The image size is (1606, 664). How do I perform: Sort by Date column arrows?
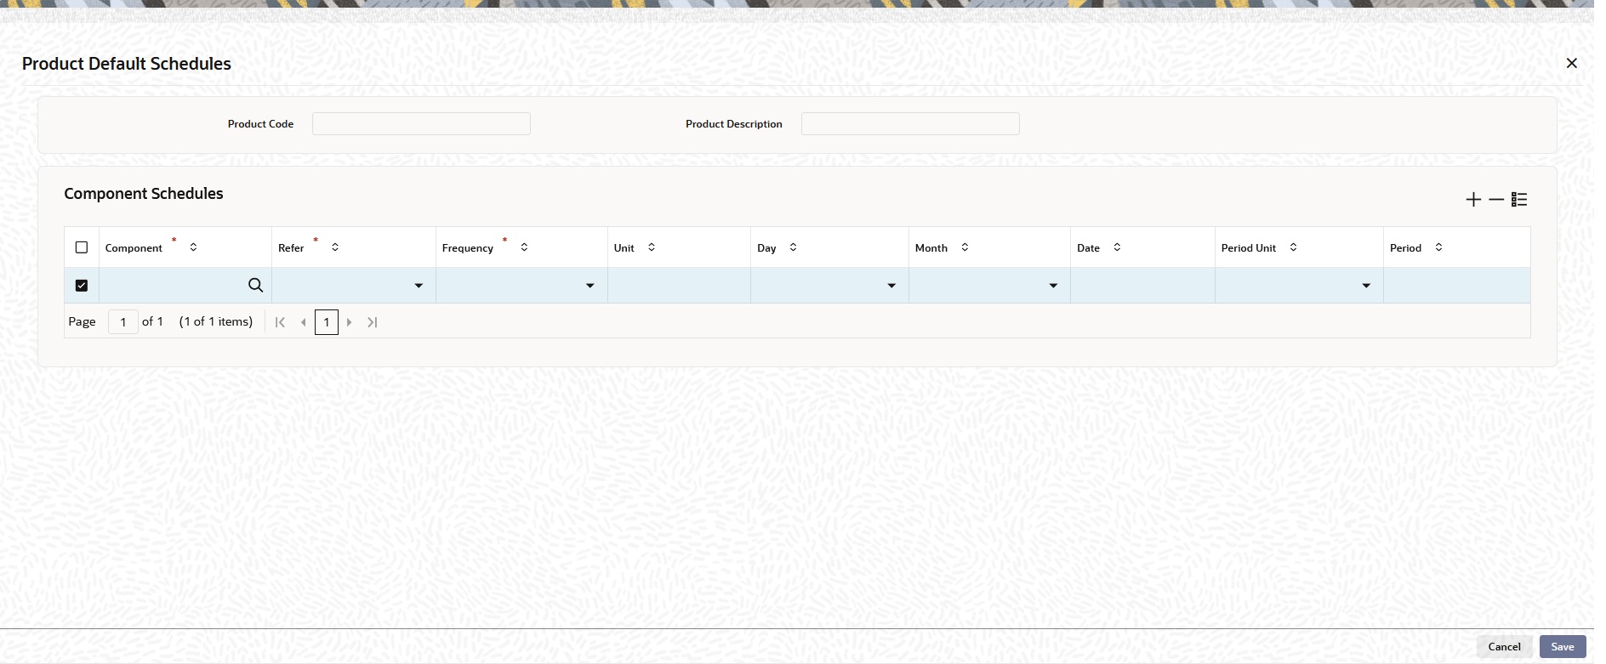click(x=1117, y=247)
